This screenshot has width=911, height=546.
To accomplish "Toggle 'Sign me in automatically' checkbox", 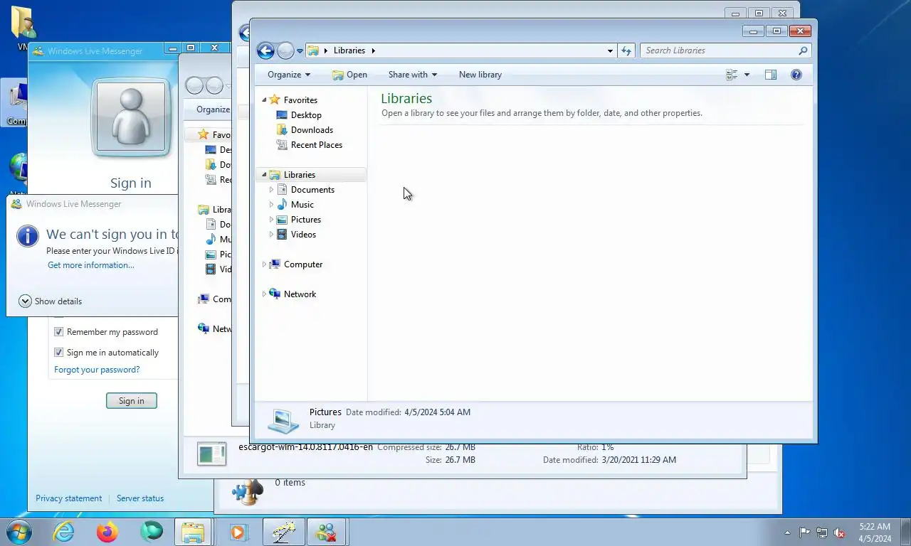I will [59, 353].
